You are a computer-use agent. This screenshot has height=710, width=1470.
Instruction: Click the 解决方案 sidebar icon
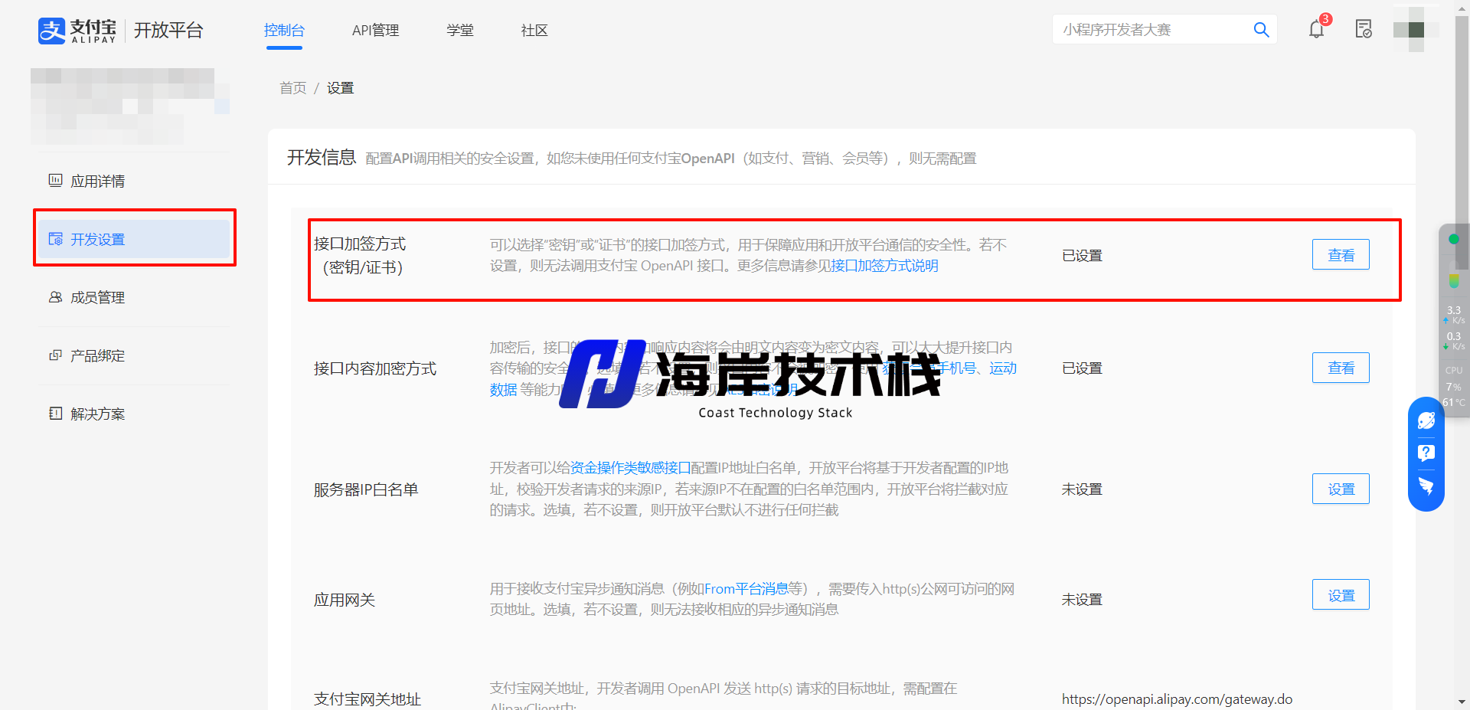click(x=56, y=414)
